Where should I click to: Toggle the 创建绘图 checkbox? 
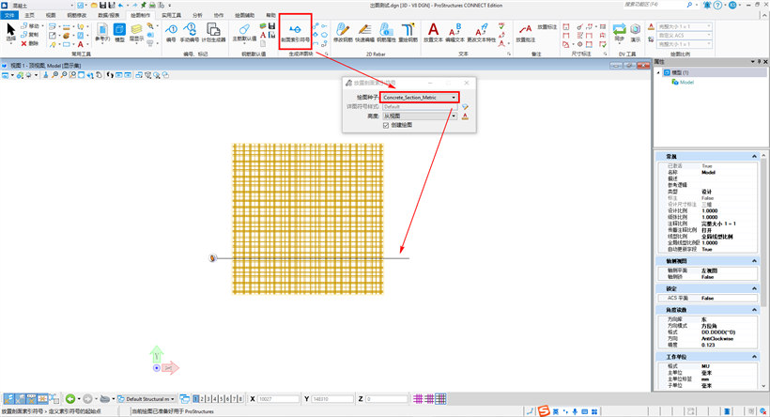click(x=386, y=125)
